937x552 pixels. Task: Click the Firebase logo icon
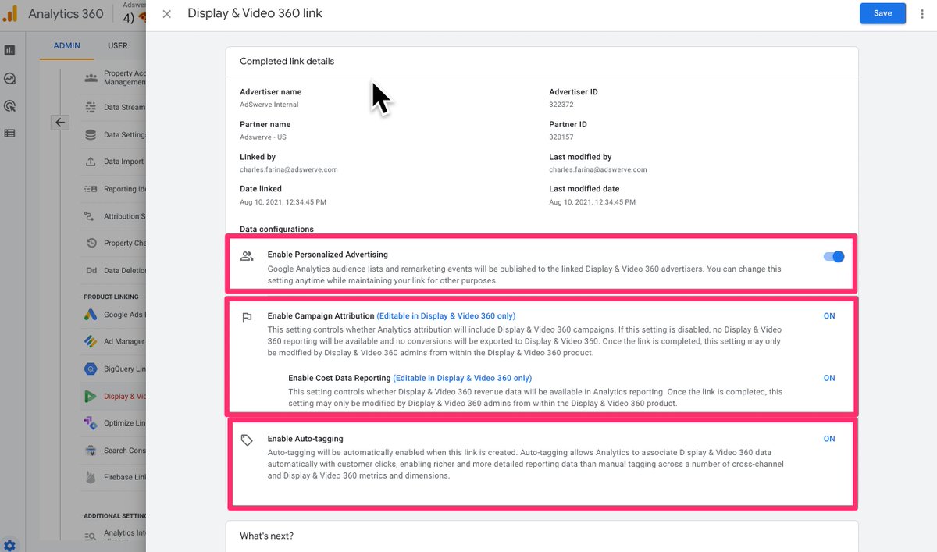pyautogui.click(x=91, y=477)
